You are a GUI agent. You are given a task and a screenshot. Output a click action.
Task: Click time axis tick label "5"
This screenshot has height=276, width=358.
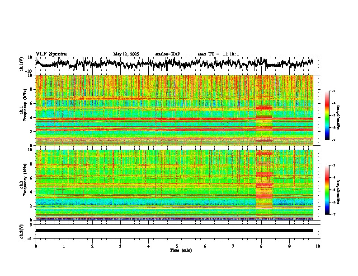click(x=177, y=246)
